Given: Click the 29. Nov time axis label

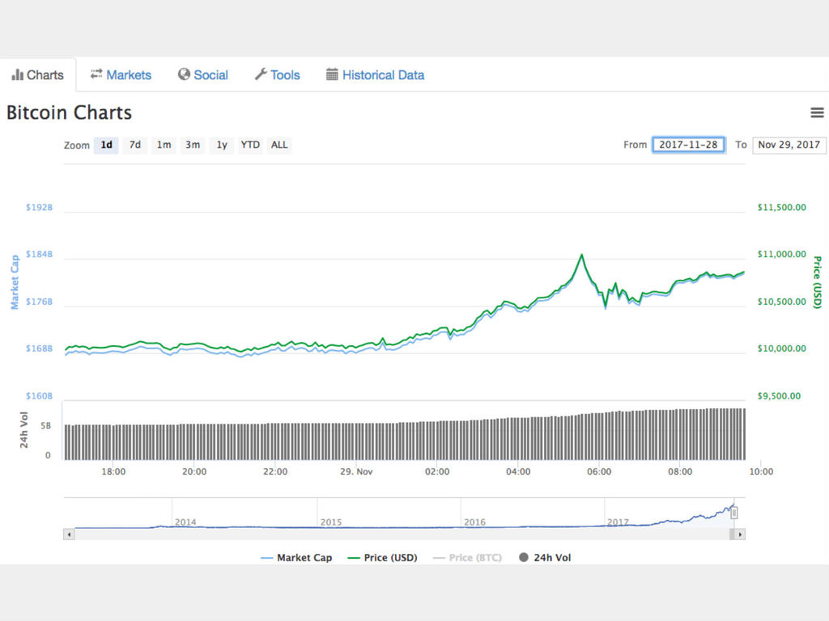Looking at the screenshot, I should (356, 471).
